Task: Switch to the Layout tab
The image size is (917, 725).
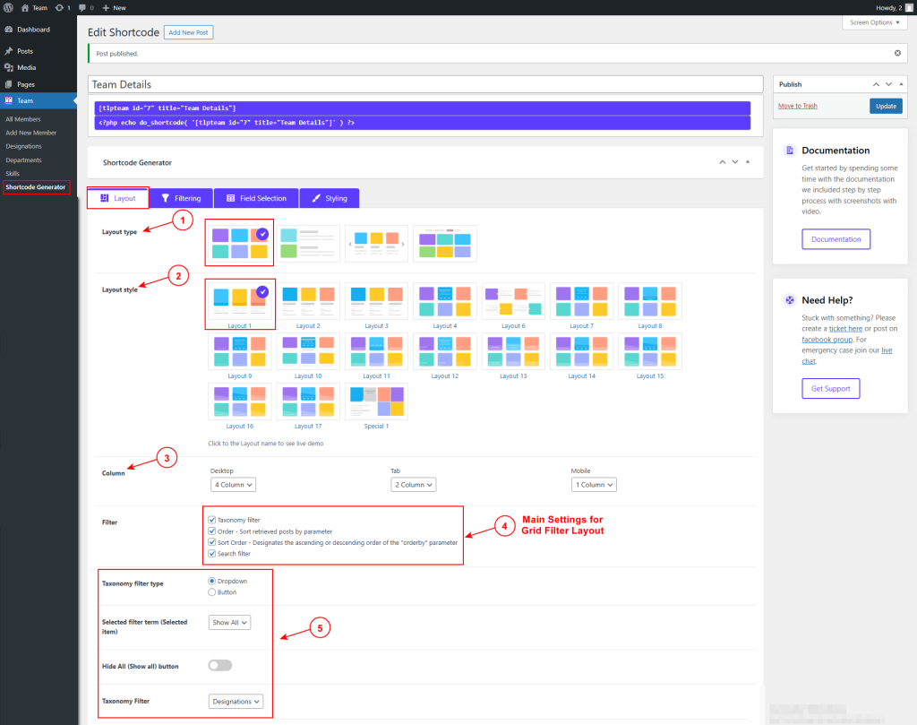Action: click(x=118, y=198)
